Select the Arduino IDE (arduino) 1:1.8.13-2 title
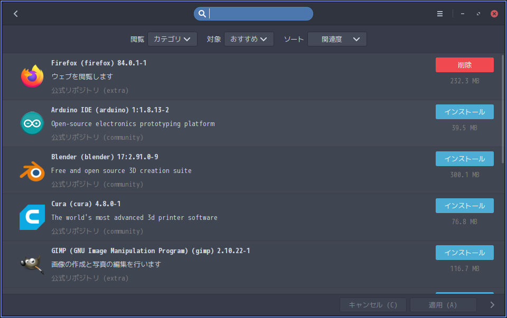The height and width of the screenshot is (318, 507). pos(110,110)
